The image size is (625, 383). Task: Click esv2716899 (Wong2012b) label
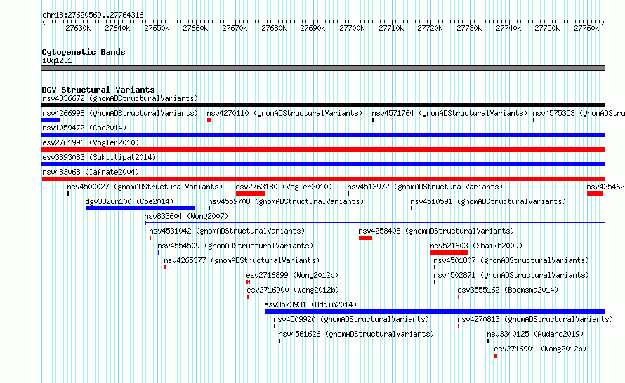[x=292, y=275]
